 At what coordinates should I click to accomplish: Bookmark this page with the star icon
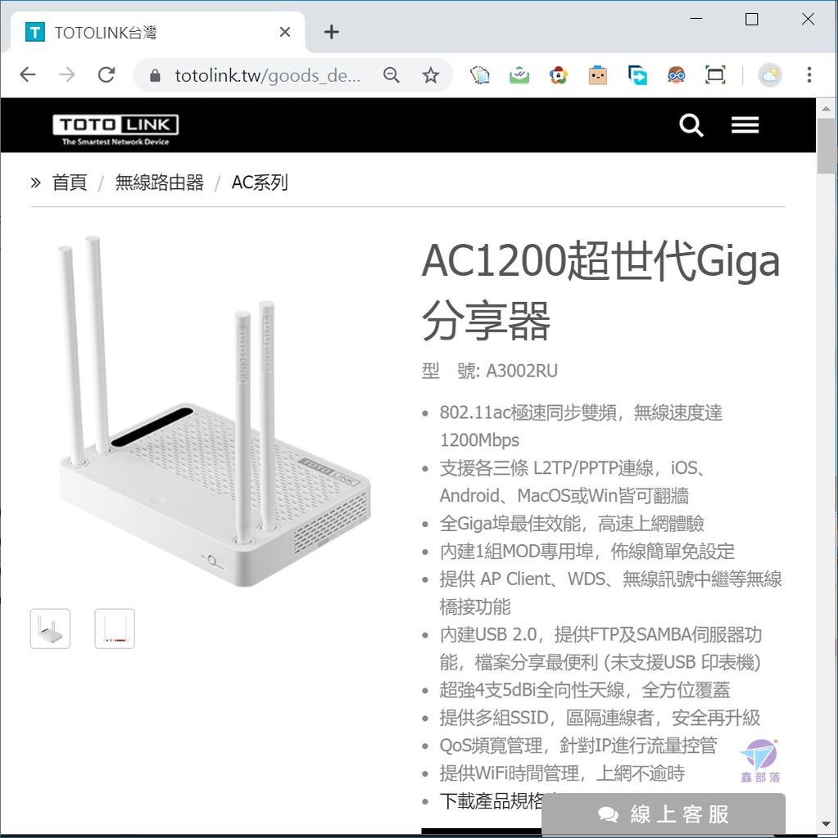coord(430,75)
